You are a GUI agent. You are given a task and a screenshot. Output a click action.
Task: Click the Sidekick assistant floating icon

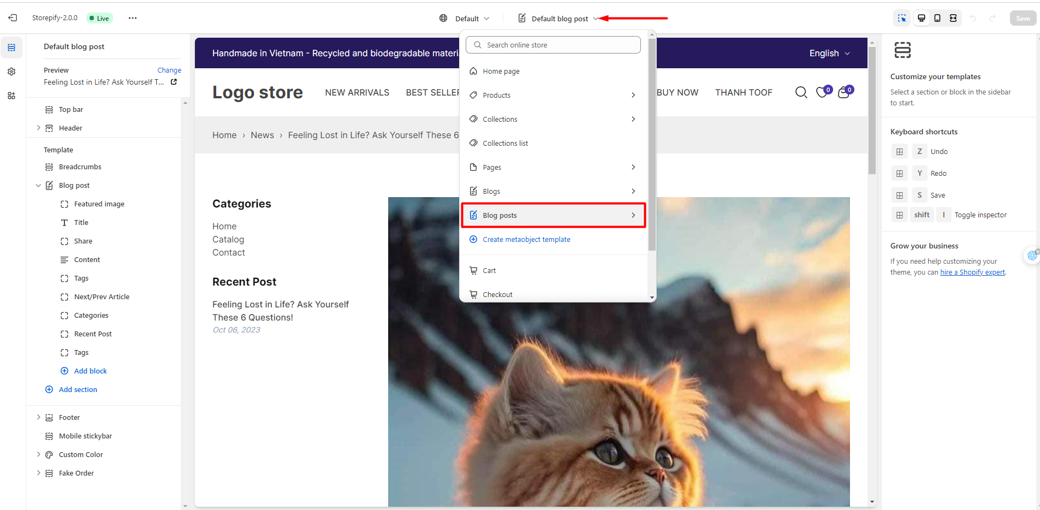[x=1032, y=255]
